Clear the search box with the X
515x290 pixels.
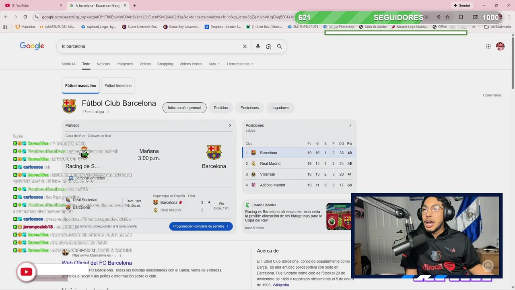point(245,46)
